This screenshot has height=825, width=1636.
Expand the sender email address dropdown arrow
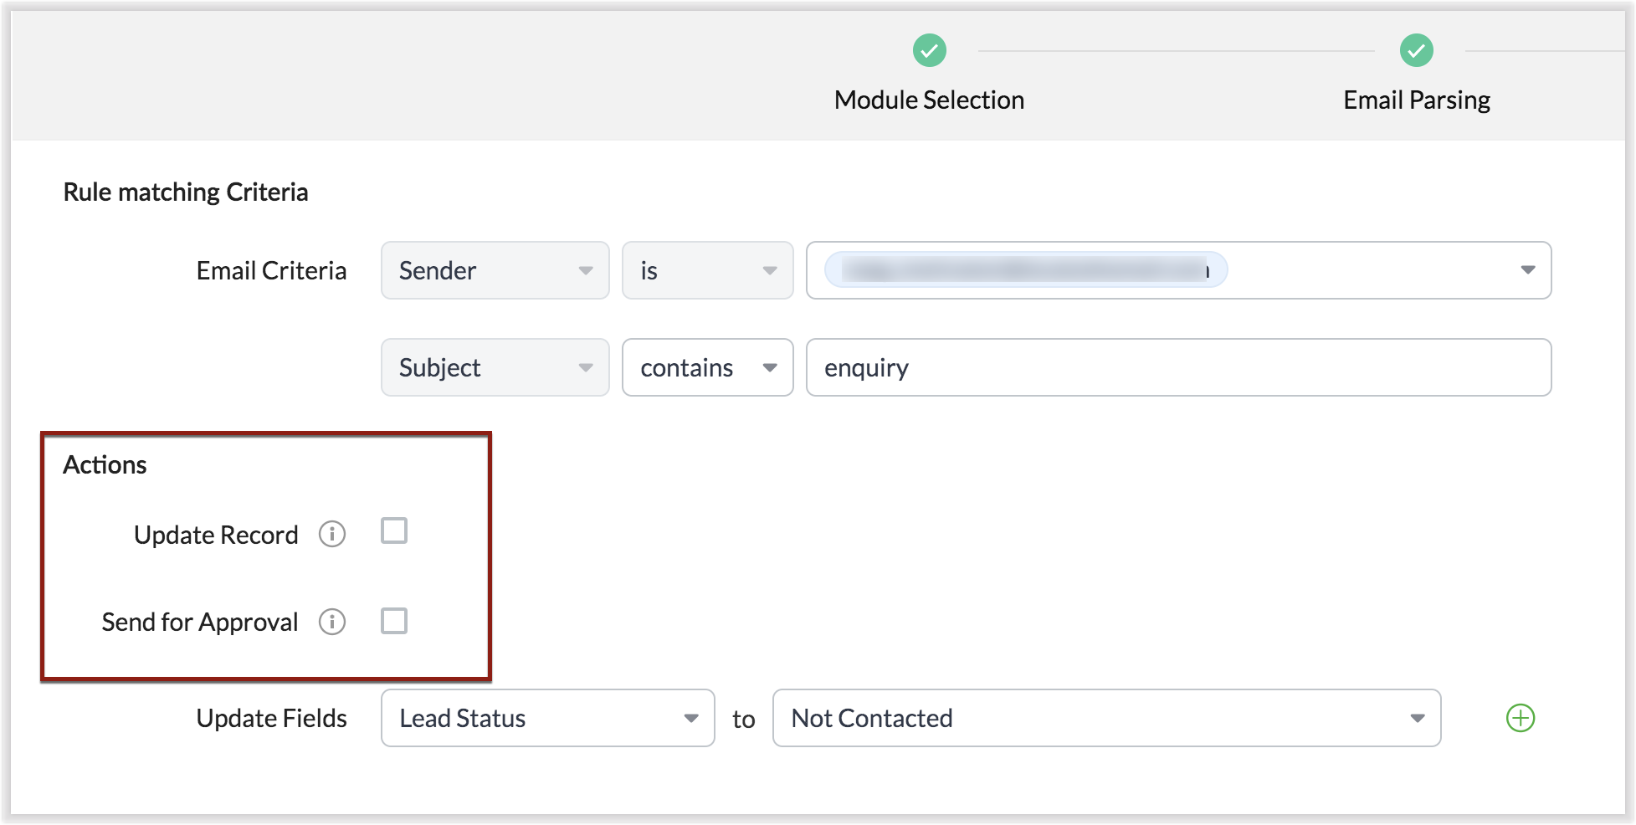[1527, 270]
